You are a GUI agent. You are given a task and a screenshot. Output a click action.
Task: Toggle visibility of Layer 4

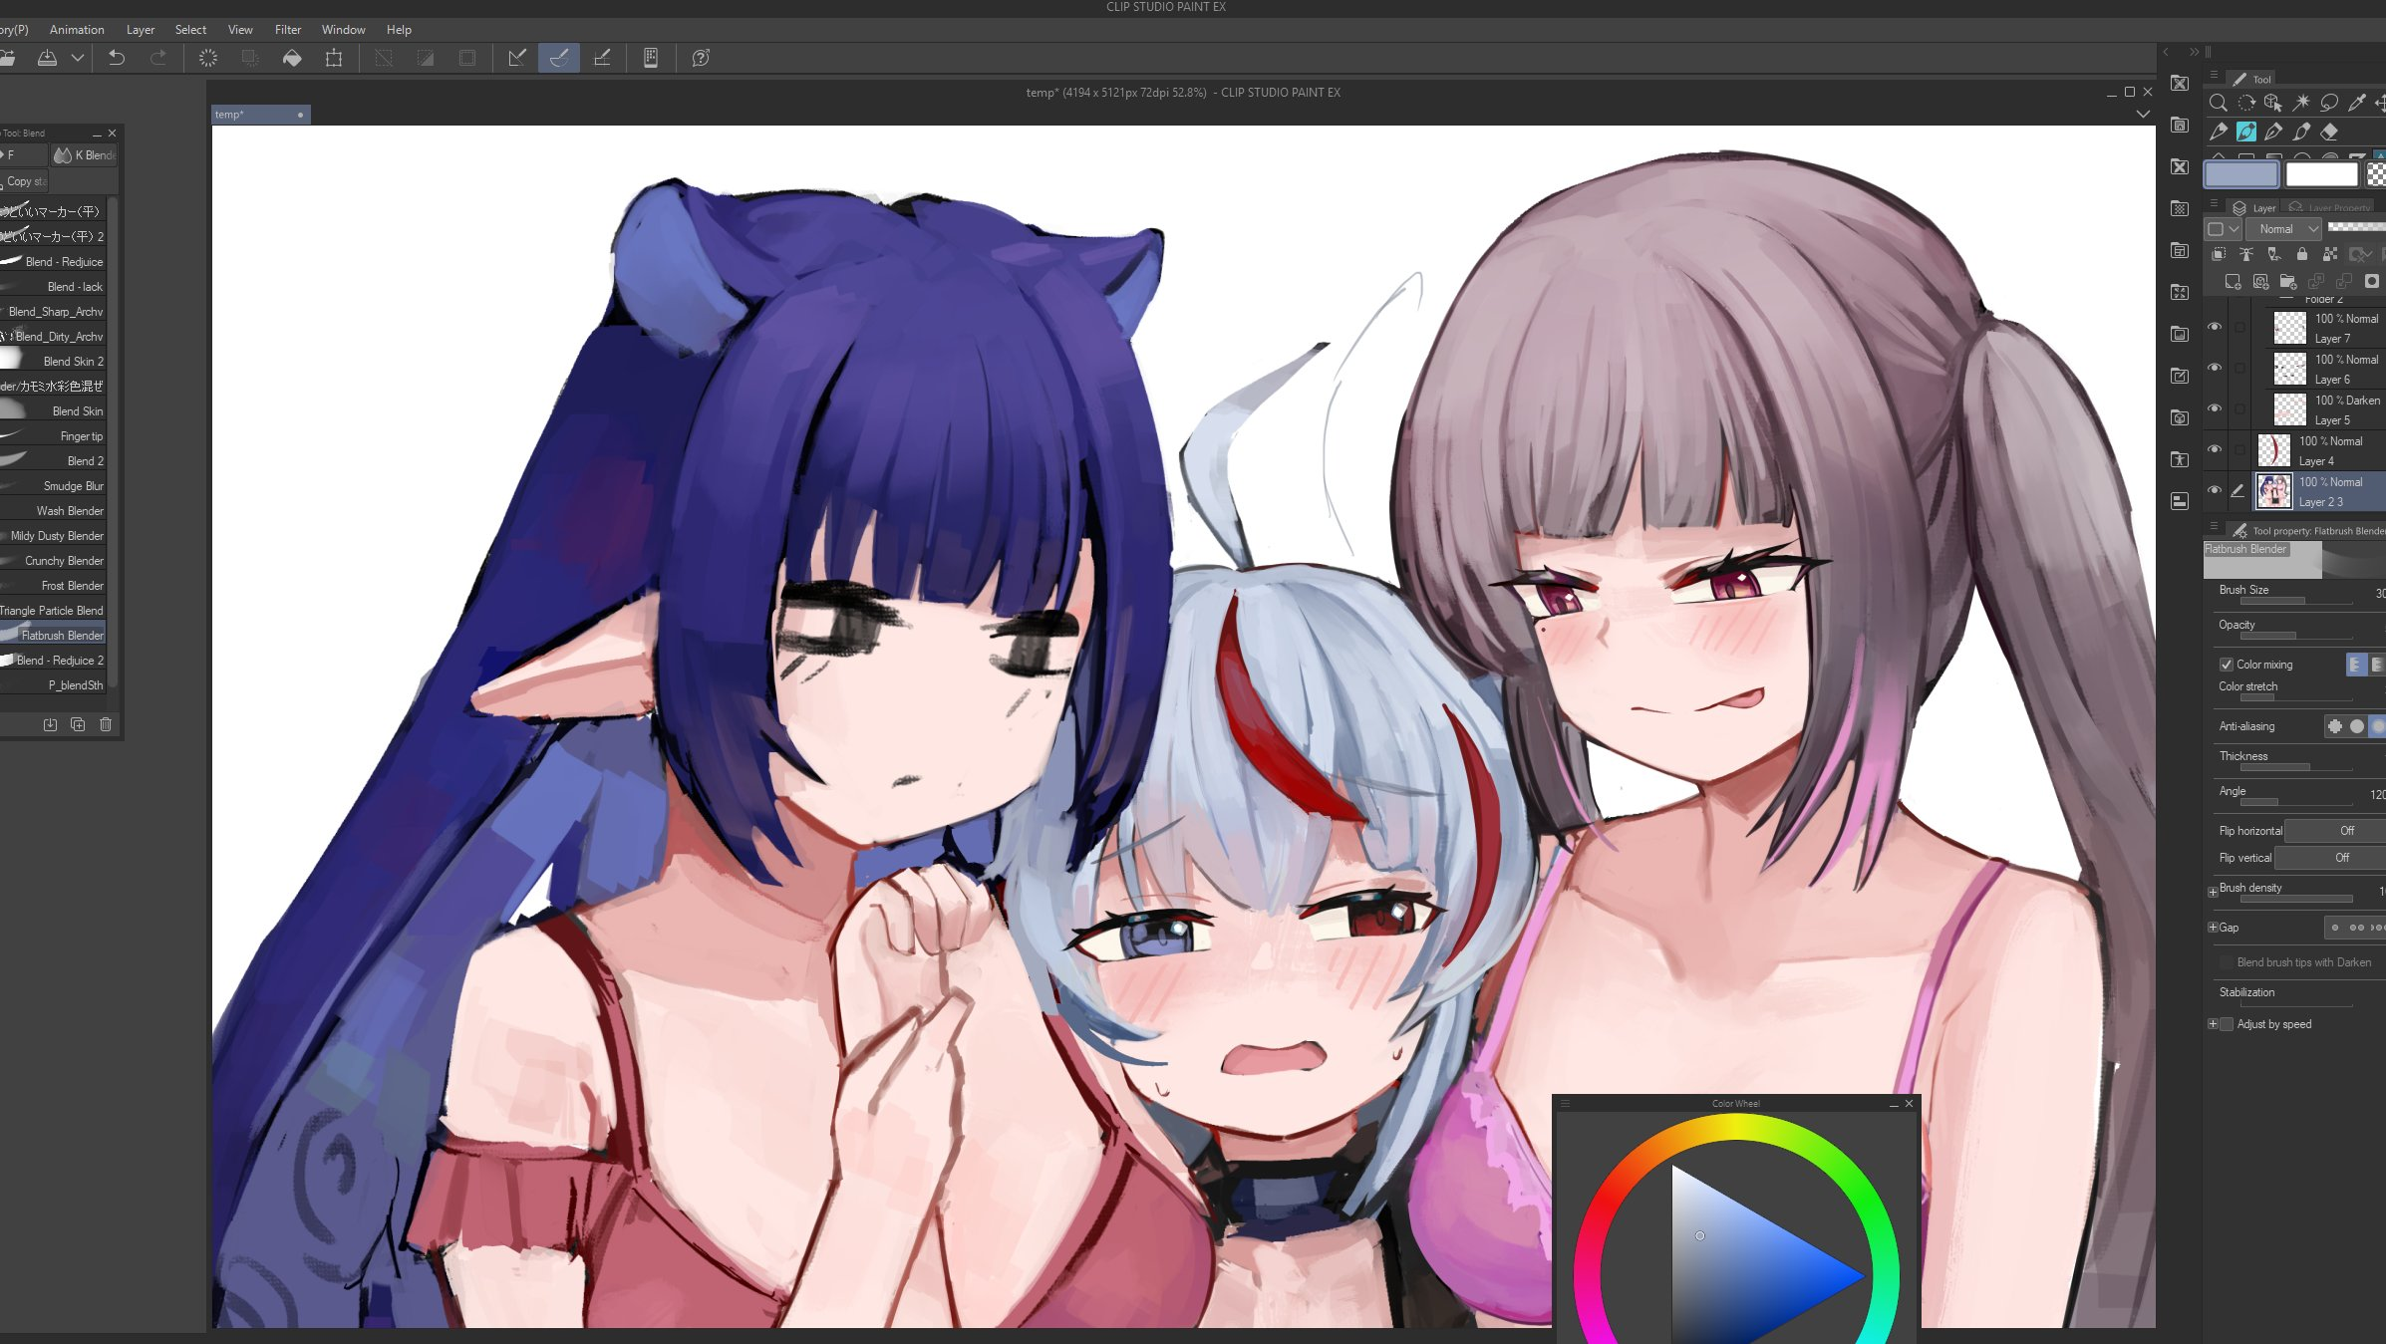pos(2215,449)
